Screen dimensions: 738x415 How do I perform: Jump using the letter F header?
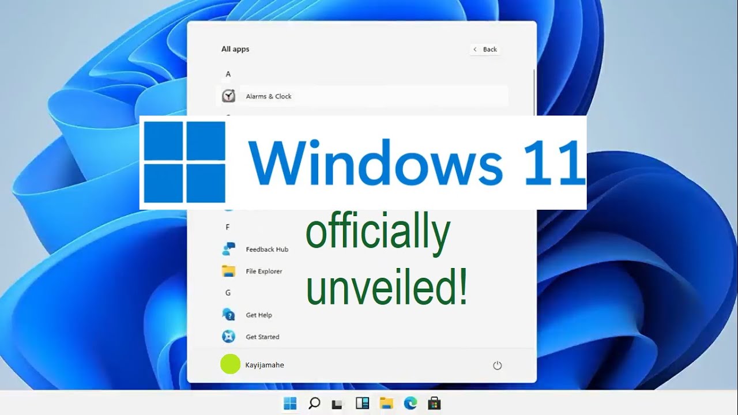(228, 227)
